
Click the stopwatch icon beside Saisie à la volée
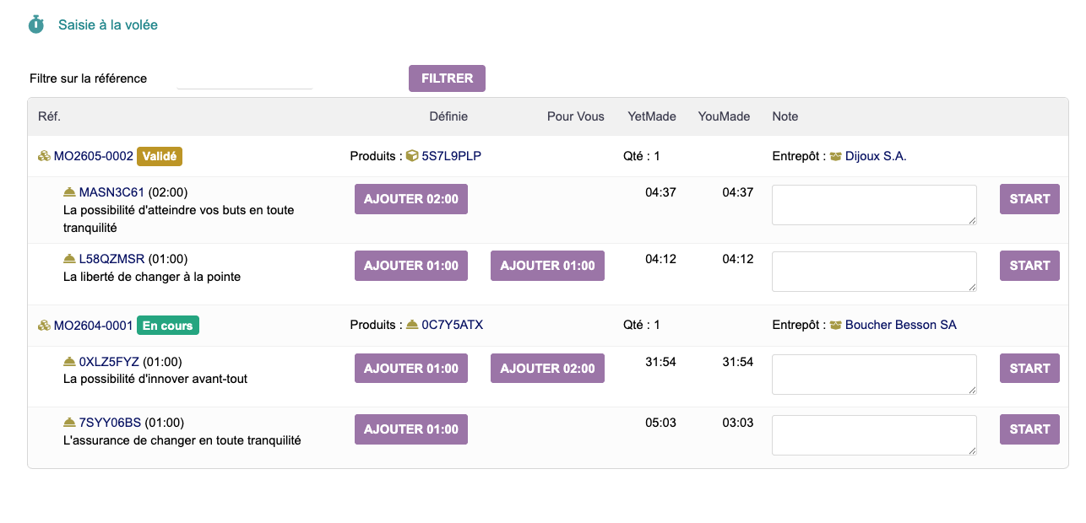[x=35, y=24]
